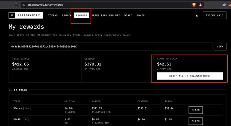
Task: Claim rewards for $Pepes token
Action: [x=196, y=110]
